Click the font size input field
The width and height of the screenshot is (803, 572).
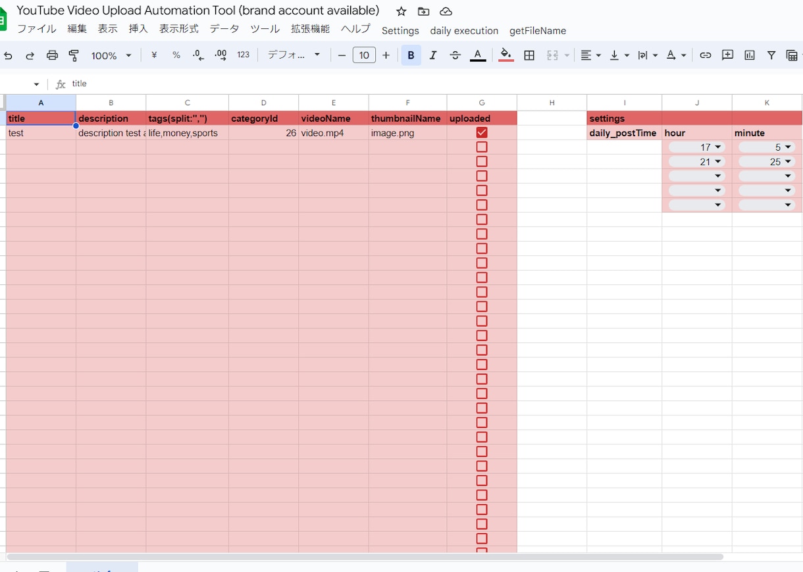click(364, 55)
